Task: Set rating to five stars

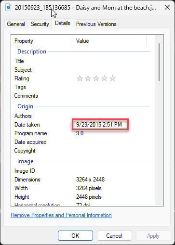Action: coord(112,78)
